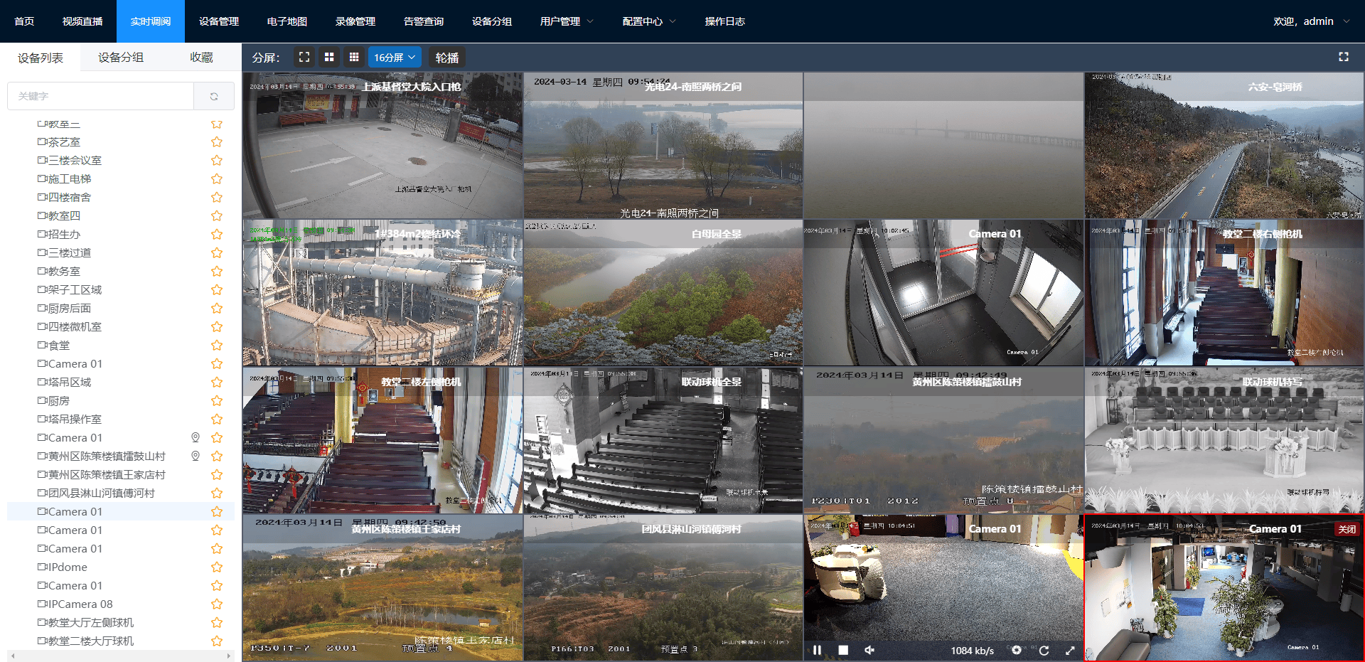Click the refresh icon beside the keyword search box
The height and width of the screenshot is (662, 1365).
[214, 95]
